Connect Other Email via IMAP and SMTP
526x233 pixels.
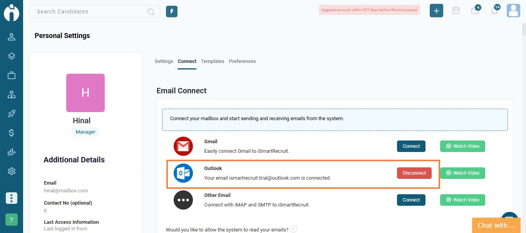tap(411, 200)
